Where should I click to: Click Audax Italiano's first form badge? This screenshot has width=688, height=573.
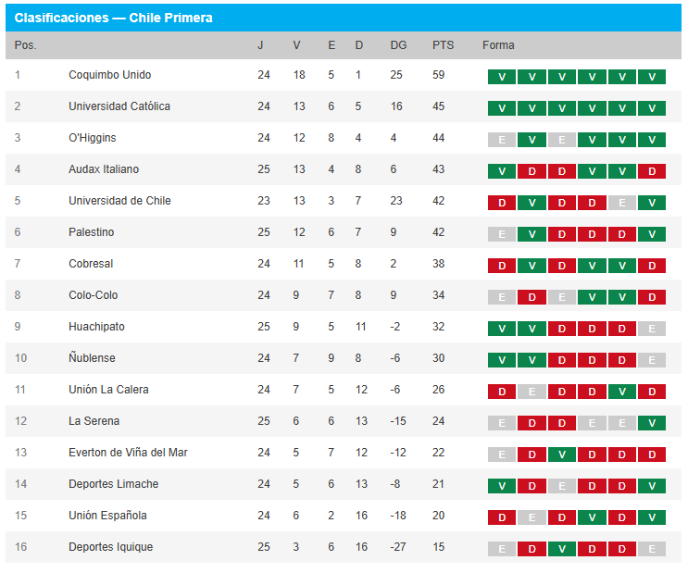click(x=501, y=171)
